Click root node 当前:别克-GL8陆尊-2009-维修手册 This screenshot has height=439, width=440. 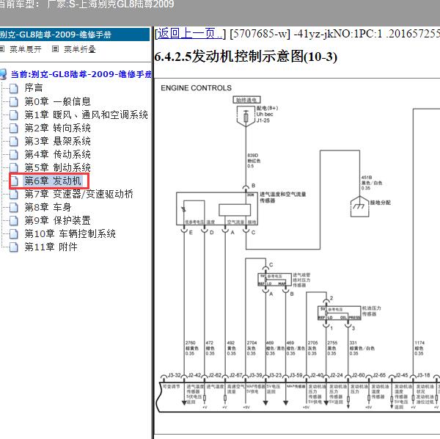(81, 74)
